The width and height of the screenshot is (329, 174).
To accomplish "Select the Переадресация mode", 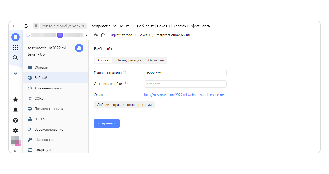I will tap(129, 60).
